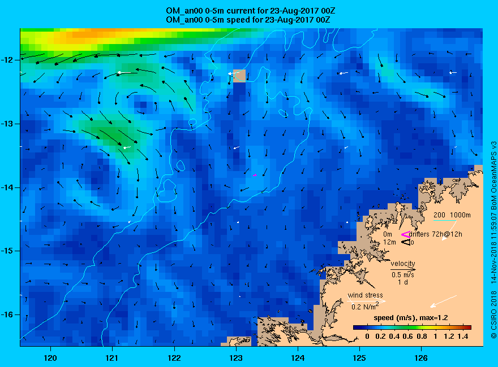Click the longitude label 126

coord(421,358)
